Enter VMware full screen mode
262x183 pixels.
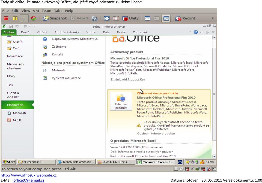point(107,18)
